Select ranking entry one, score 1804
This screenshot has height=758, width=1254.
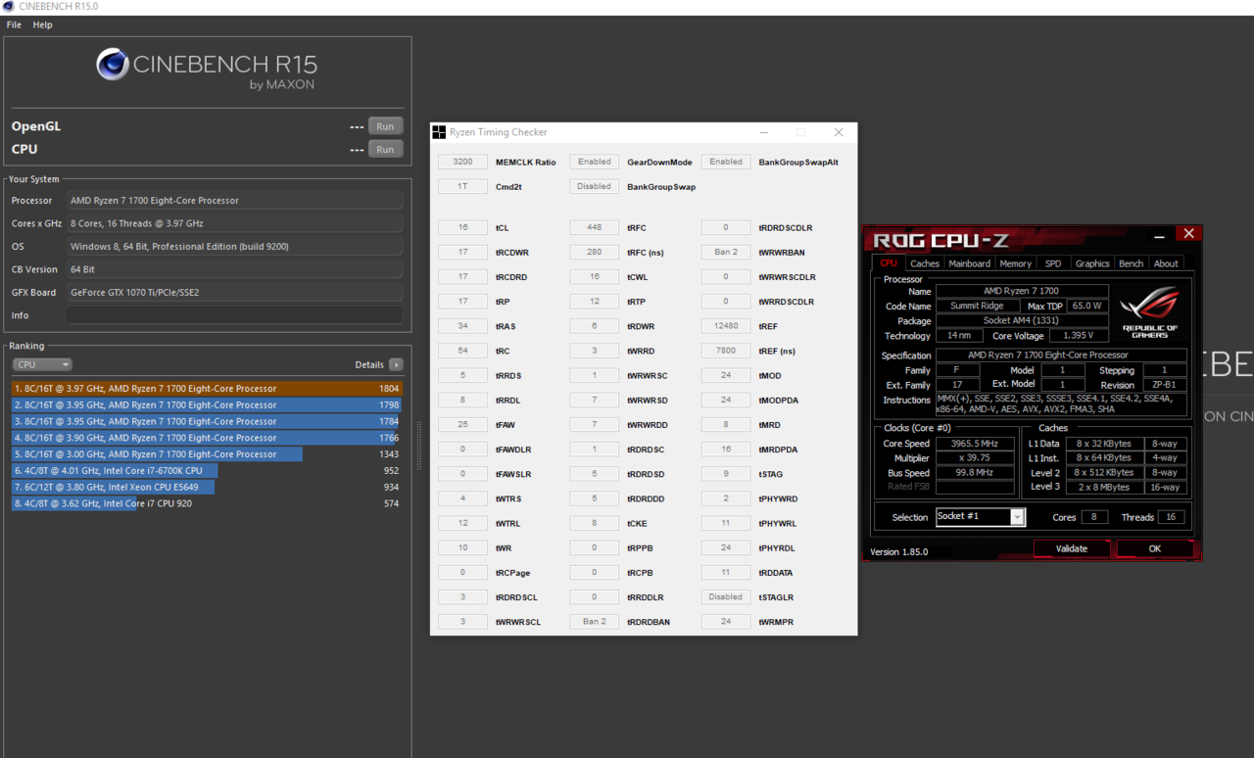point(206,389)
